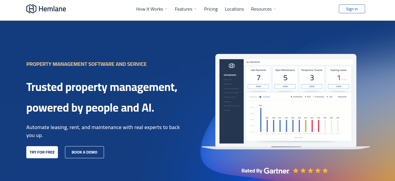Expand the Resources dropdown menu

point(263,9)
